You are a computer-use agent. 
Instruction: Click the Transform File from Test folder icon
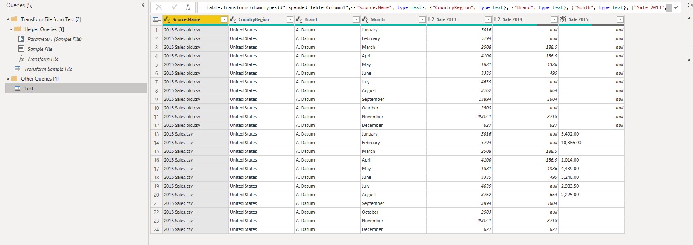tap(14, 19)
